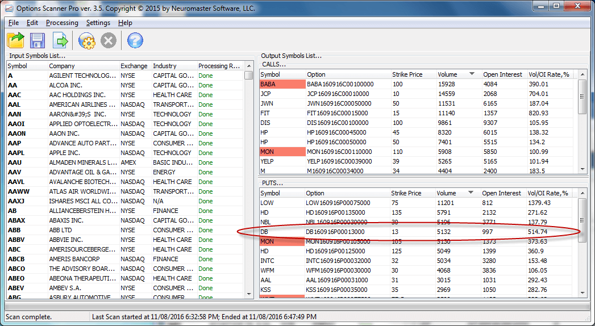
Task: Select highlighted MON symbol in CALLS
Action: pos(282,152)
